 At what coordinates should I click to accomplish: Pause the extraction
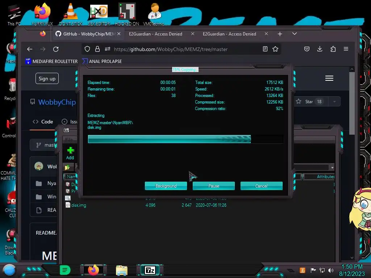(213, 186)
